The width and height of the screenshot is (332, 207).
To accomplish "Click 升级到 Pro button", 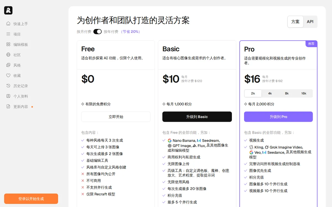I will [278, 117].
